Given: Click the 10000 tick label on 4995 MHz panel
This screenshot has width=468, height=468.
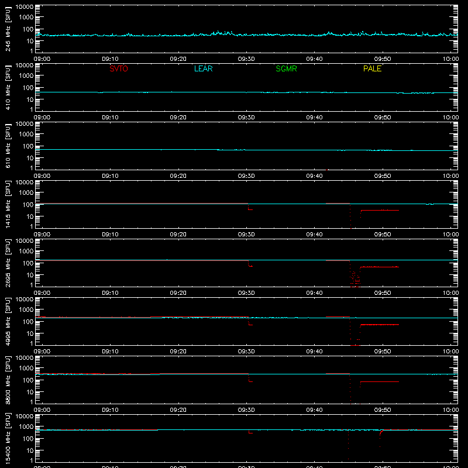Looking at the screenshot, I should tap(25, 300).
